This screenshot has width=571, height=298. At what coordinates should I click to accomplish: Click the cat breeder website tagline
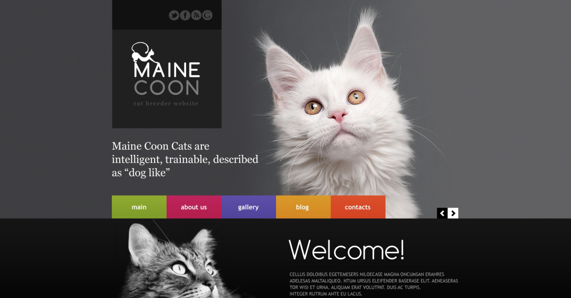[166, 104]
